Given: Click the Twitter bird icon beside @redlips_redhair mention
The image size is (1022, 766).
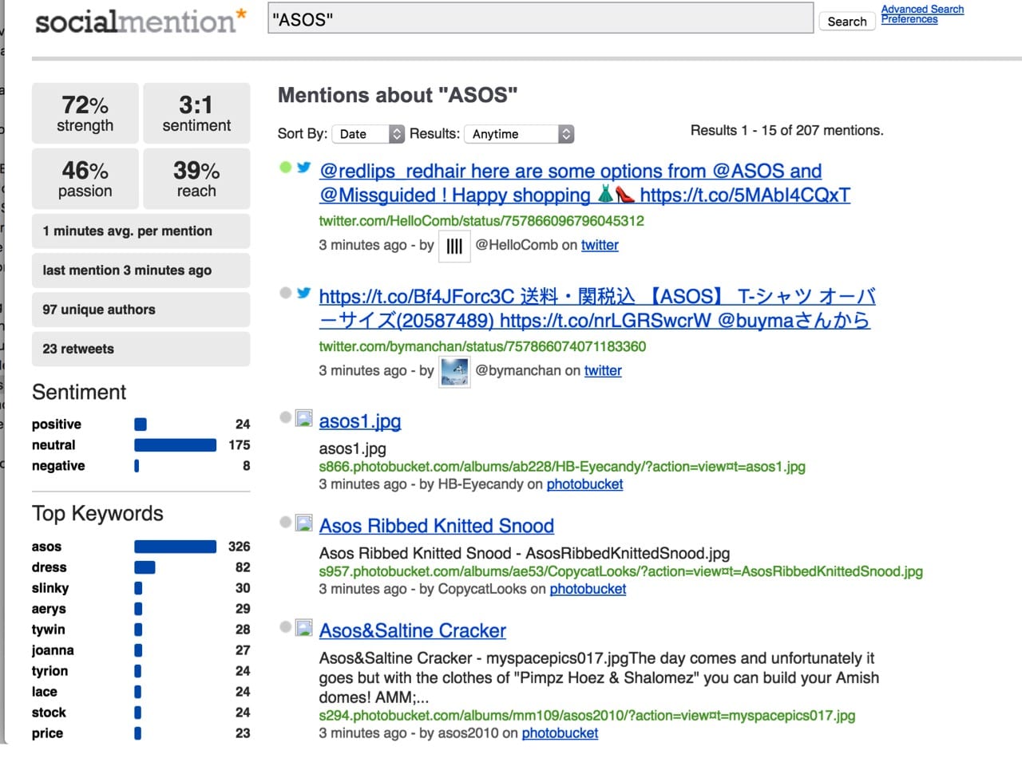Looking at the screenshot, I should (x=303, y=168).
